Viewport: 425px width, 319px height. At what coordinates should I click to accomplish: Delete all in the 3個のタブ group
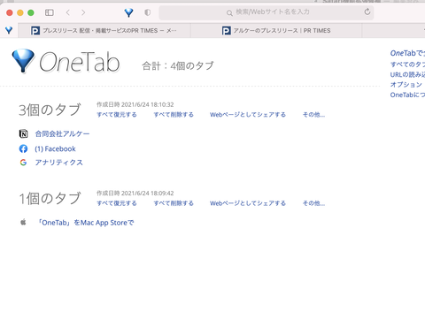coord(174,115)
